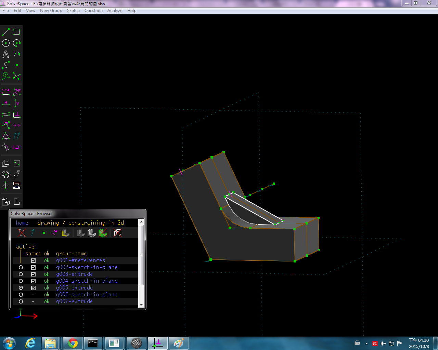This screenshot has height=350, width=438.
Task: Toggle constraints visibility in Browser
Action: pos(55,233)
